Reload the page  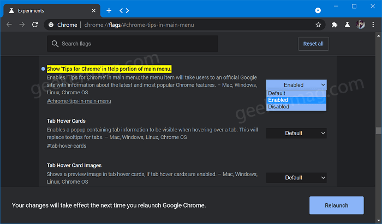[35, 25]
